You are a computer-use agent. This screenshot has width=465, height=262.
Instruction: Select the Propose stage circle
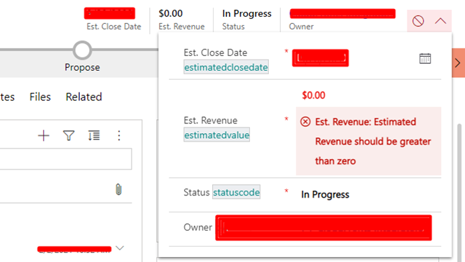point(82,50)
